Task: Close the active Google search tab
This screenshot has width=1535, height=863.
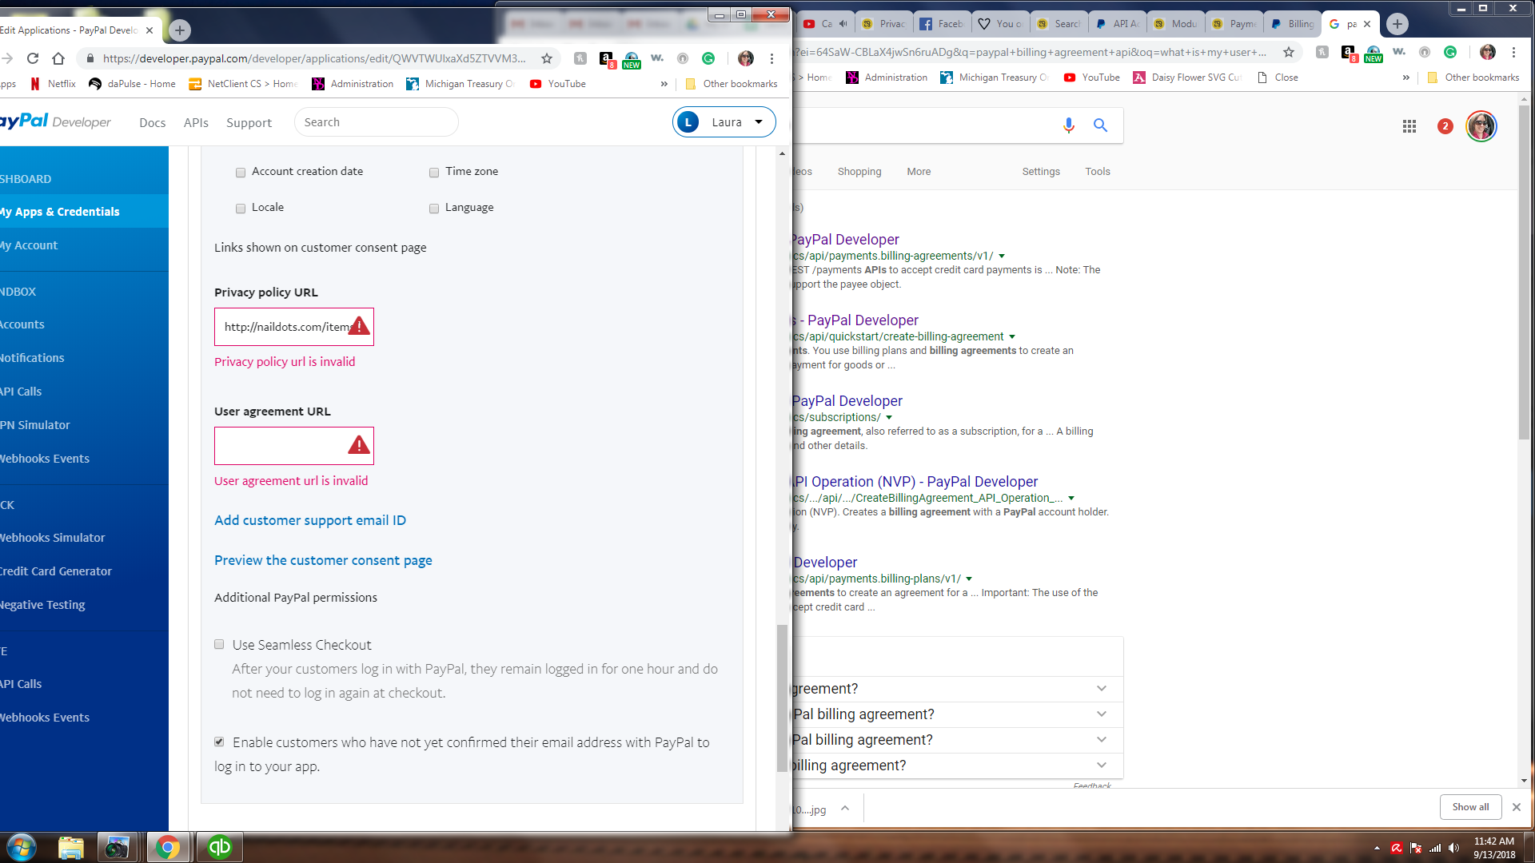Action: point(1367,24)
